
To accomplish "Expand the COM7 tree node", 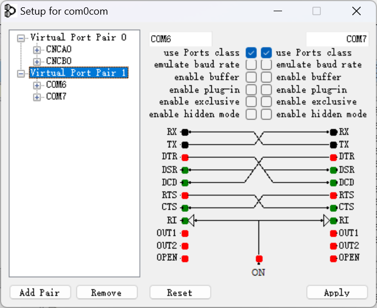I will (37, 97).
